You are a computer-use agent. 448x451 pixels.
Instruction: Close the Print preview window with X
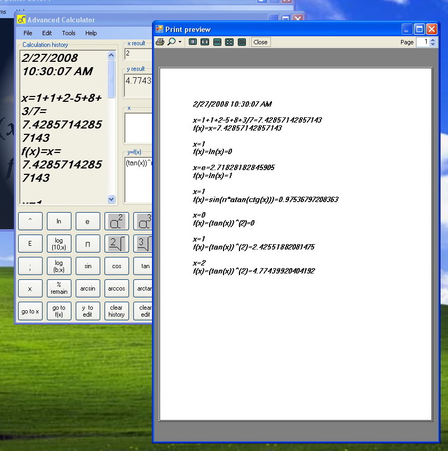pos(432,29)
